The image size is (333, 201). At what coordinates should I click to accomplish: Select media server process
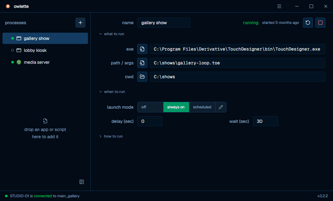[x=45, y=62]
